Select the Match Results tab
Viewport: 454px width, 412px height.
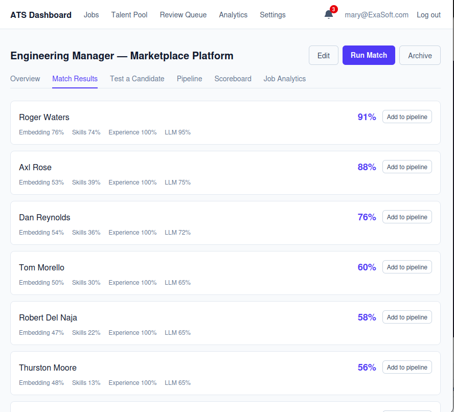point(75,79)
